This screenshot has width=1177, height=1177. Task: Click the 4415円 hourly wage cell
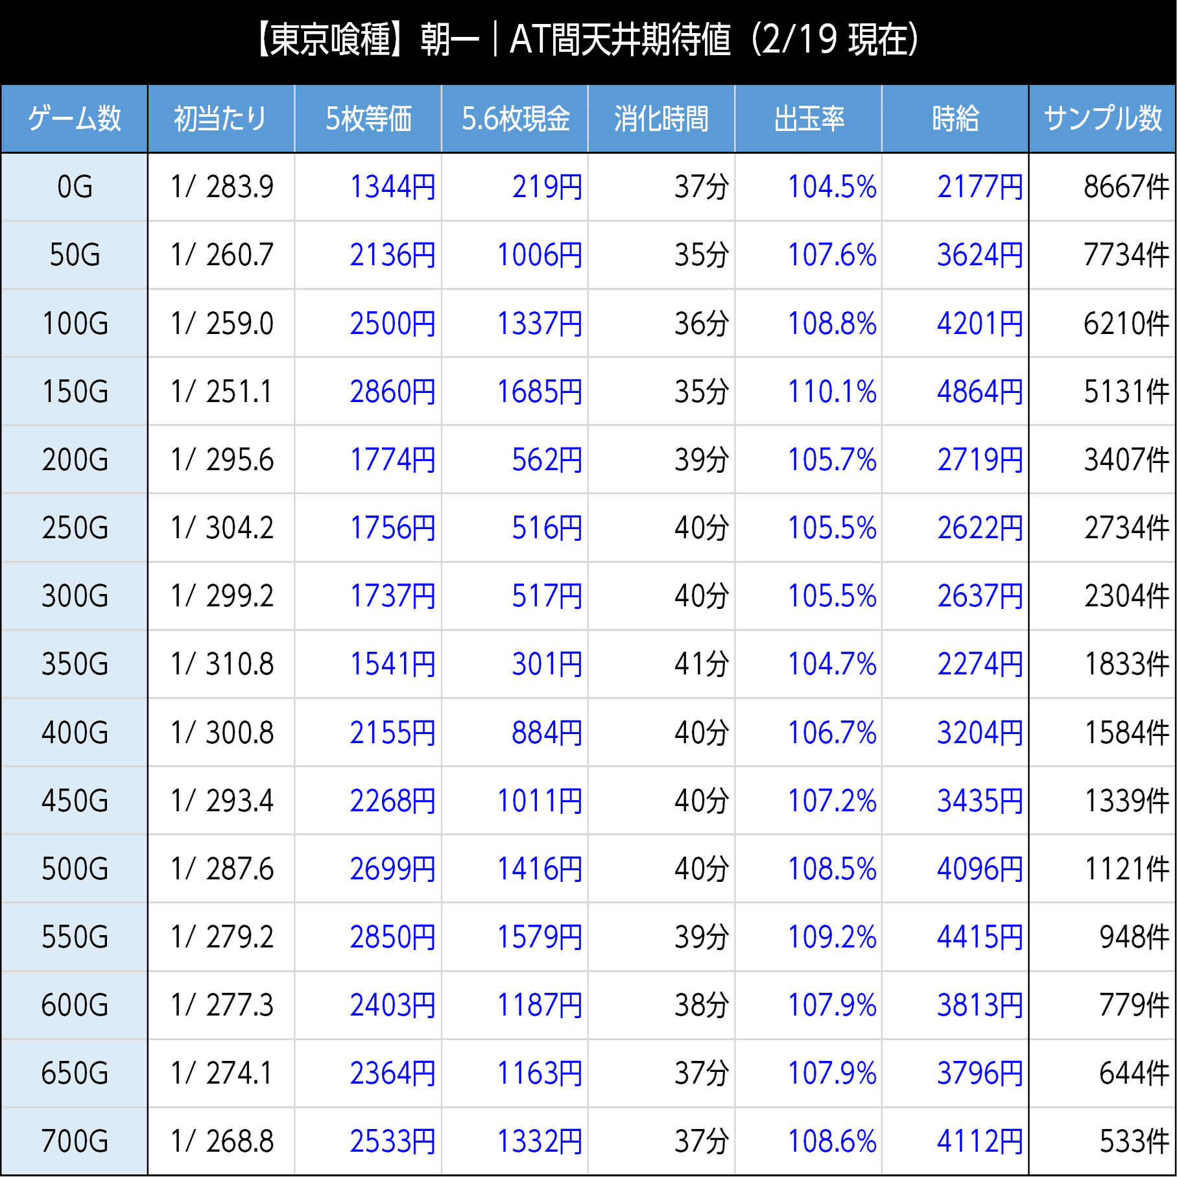[955, 937]
